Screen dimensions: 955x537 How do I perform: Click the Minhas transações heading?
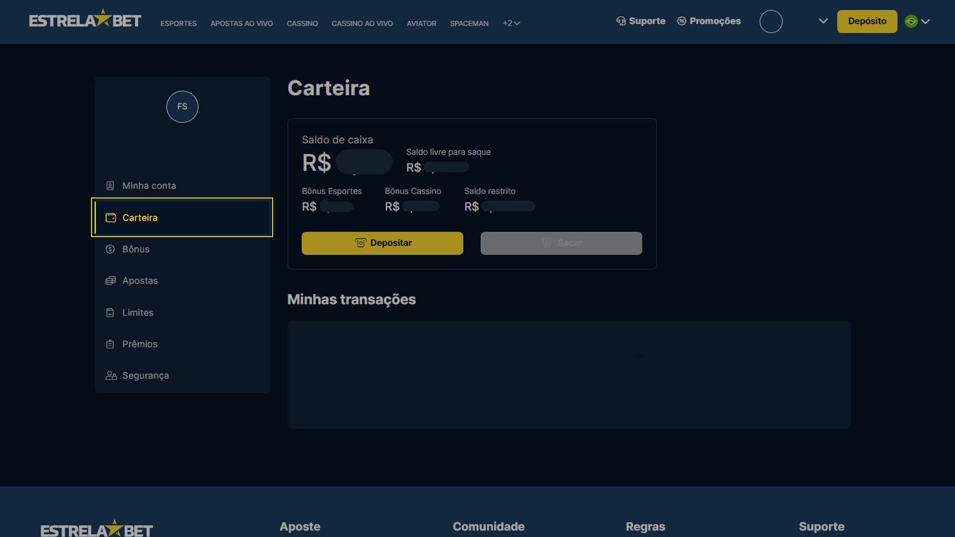(x=351, y=299)
